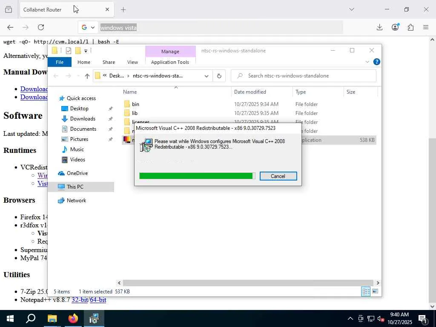The height and width of the screenshot is (327, 436).
Task: Select the lib folder
Action: coord(135,113)
